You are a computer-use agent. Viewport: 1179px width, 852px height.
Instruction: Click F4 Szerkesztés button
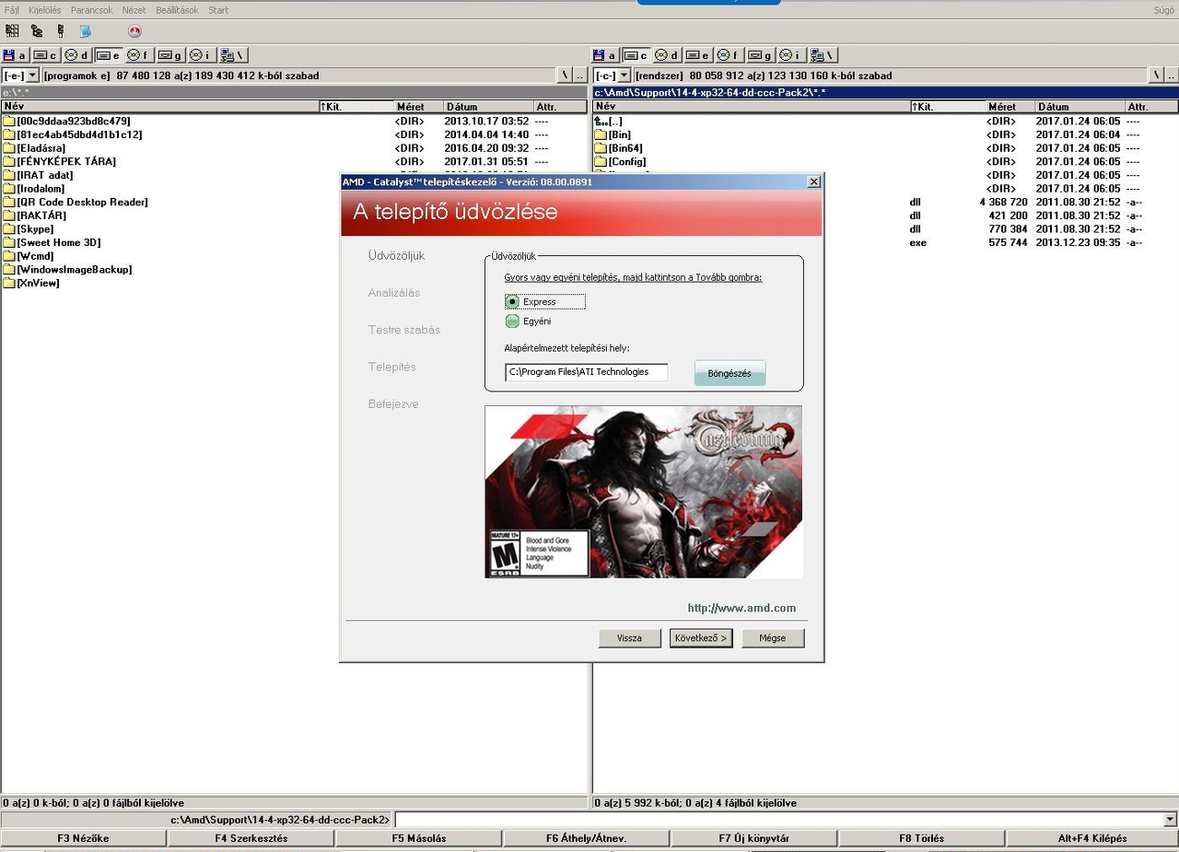coord(251,838)
